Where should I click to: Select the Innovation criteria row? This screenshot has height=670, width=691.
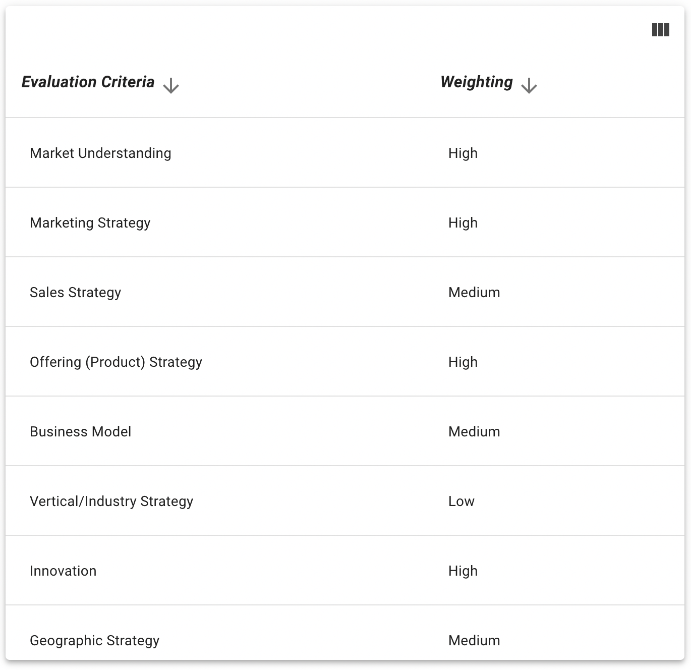[63, 571]
